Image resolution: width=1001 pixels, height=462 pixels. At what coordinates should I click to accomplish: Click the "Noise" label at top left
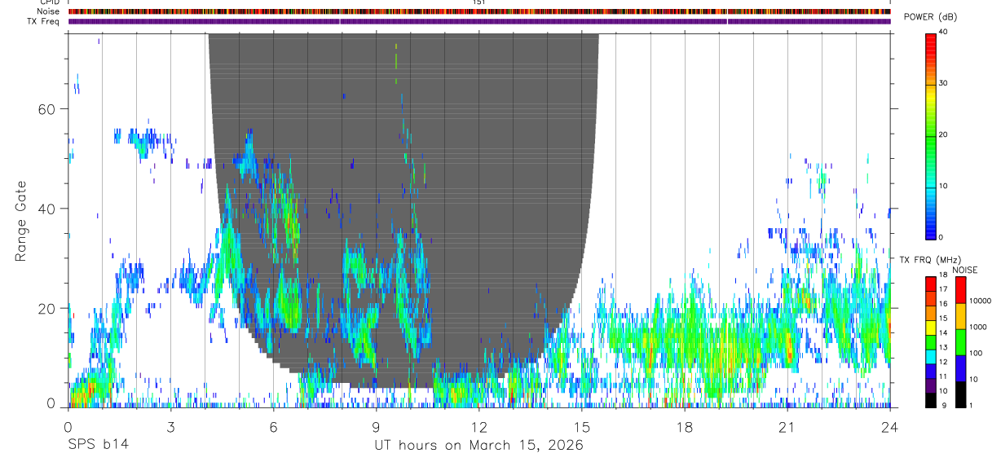pos(48,11)
